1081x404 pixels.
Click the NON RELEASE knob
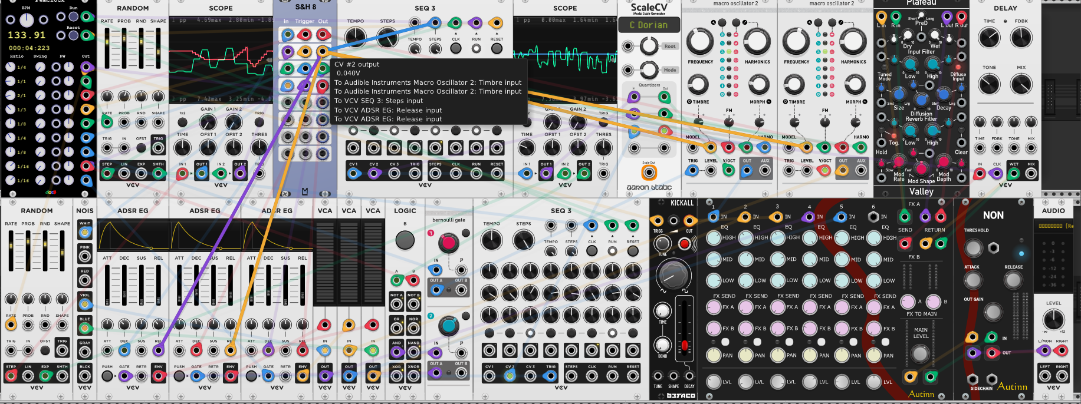[x=1013, y=280]
